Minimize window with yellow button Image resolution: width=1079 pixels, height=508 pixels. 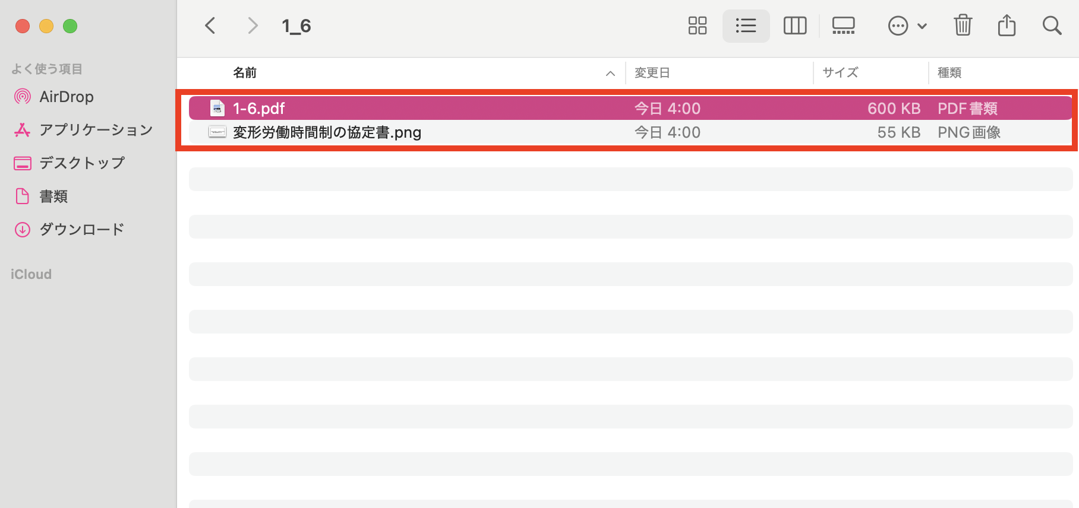[x=46, y=26]
